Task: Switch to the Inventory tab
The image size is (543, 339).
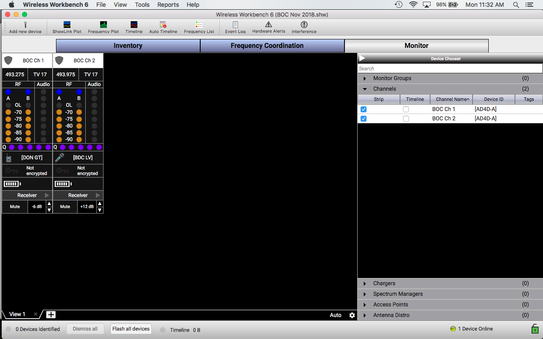Action: [128, 46]
